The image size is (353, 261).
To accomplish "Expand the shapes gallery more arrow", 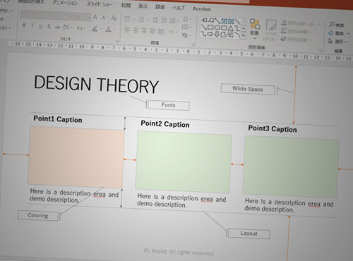I will [244, 35].
